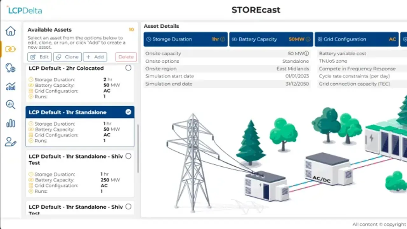Image resolution: width=407 pixels, height=229 pixels.
Task: Click the pencil icon in the Edit button
Action: tap(33, 57)
